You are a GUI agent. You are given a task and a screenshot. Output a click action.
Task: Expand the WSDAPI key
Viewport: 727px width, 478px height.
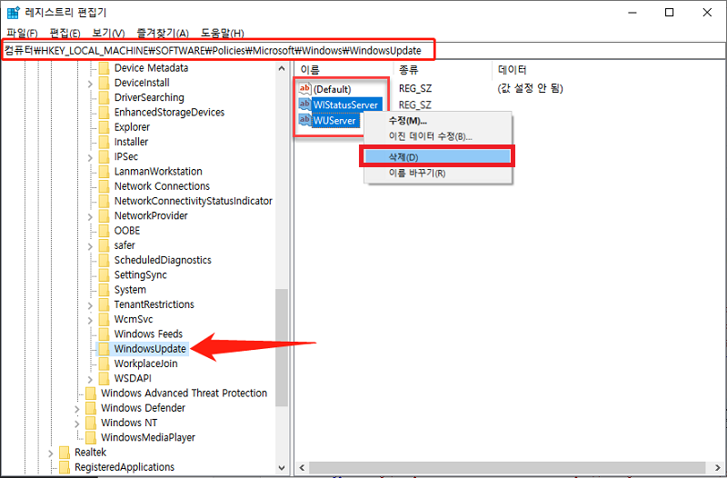90,379
